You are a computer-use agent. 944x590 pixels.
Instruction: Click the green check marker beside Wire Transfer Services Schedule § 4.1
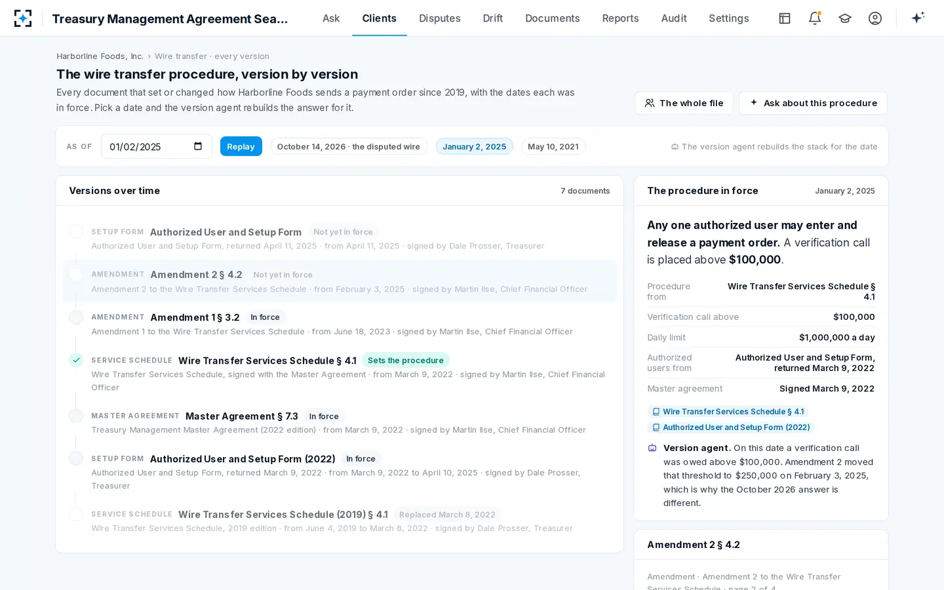[76, 360]
